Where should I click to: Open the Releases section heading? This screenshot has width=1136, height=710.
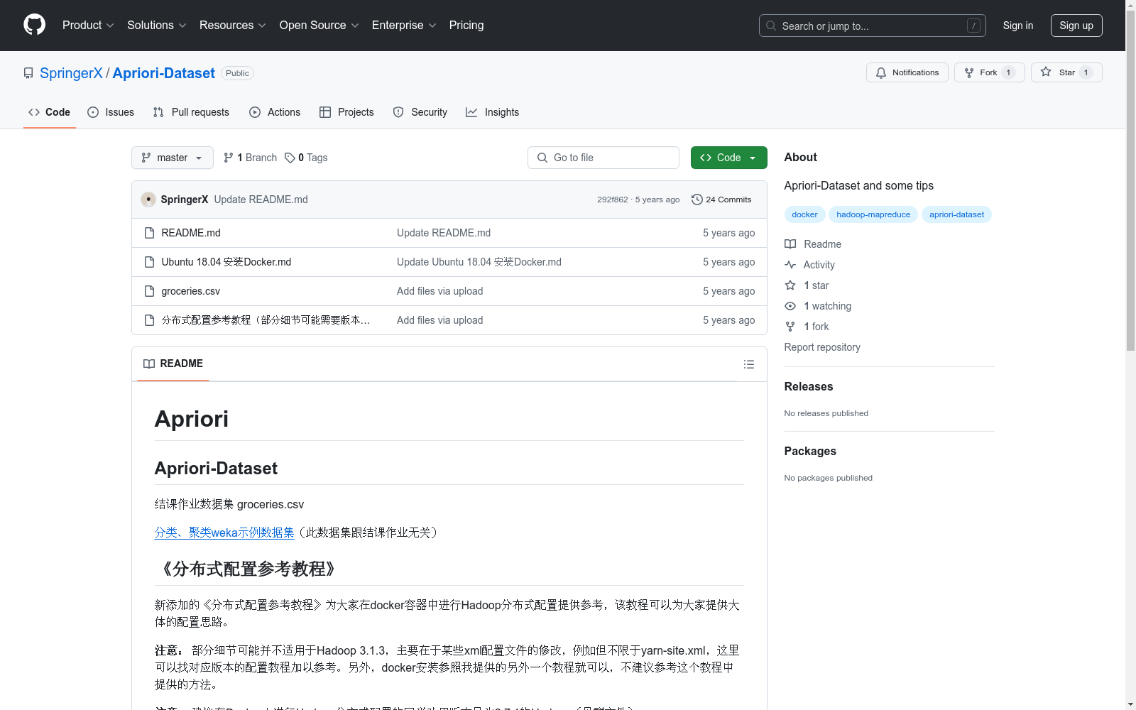point(809,386)
